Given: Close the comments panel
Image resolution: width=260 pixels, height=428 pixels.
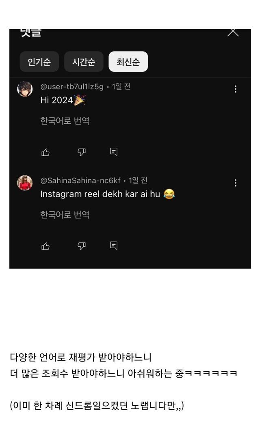Looking at the screenshot, I should 233,32.
